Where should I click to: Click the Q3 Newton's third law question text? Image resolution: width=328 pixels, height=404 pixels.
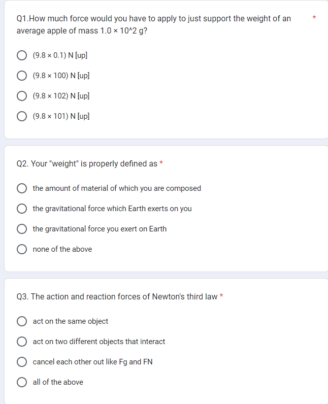pyautogui.click(x=117, y=296)
